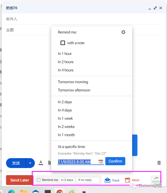Select 'Tomorrow afternoon' option
Screen dimensions: 167x193
(74, 90)
